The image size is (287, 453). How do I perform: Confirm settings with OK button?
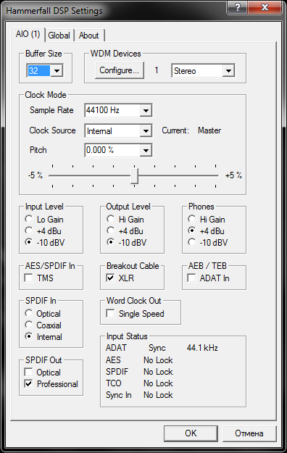191,433
